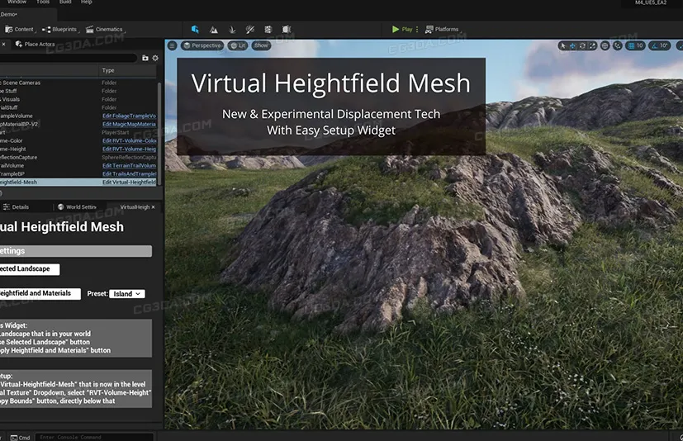
Task: Open the Window menu
Action: (x=17, y=2)
